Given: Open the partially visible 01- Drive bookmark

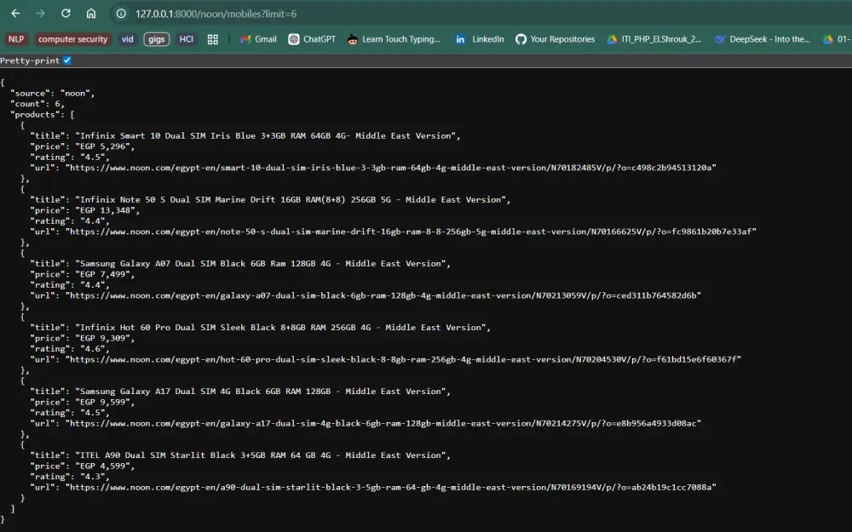Looking at the screenshot, I should tap(837, 39).
